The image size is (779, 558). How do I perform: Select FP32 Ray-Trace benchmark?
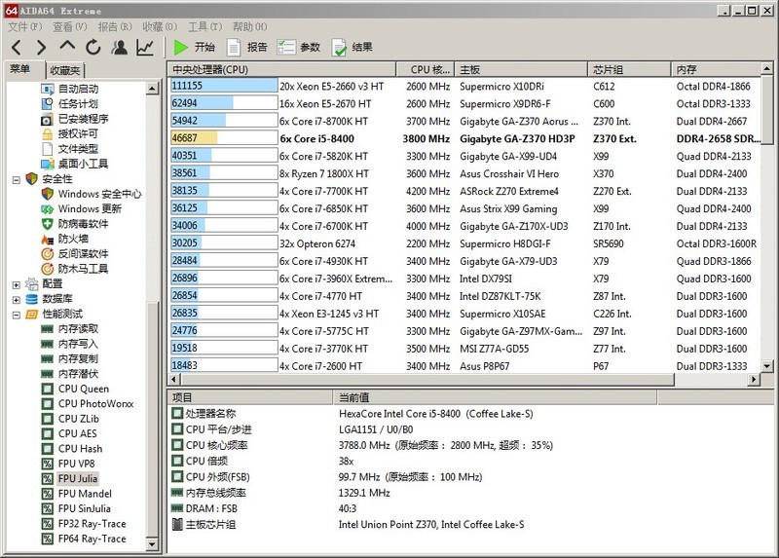[x=92, y=524]
